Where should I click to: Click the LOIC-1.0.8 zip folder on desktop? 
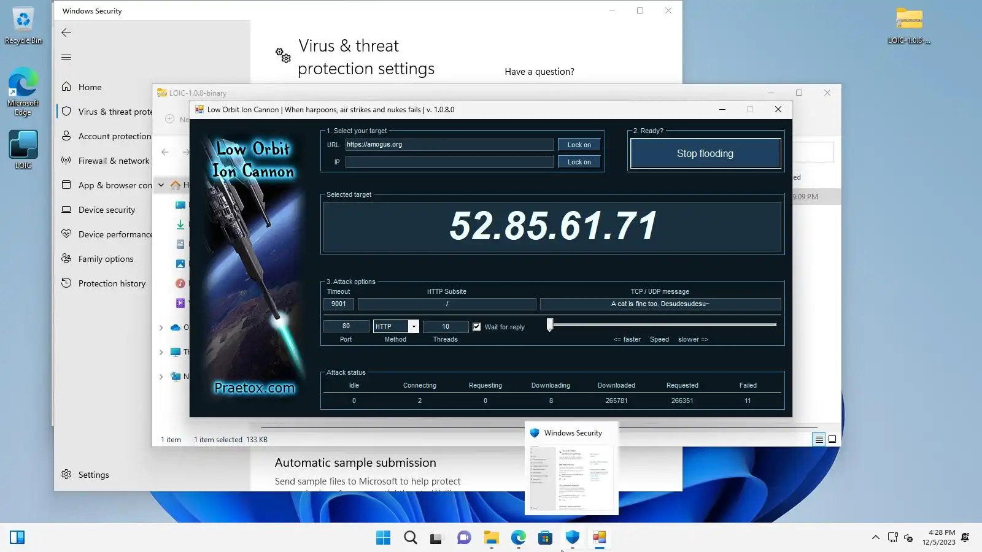pyautogui.click(x=909, y=26)
